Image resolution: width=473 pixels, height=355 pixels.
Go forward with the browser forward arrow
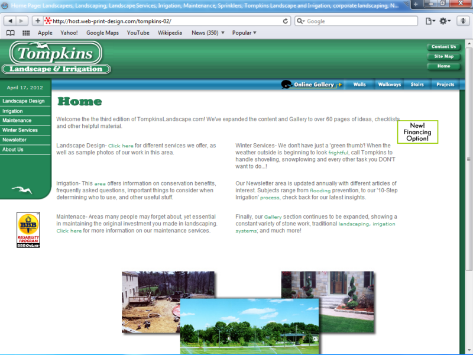tap(21, 21)
